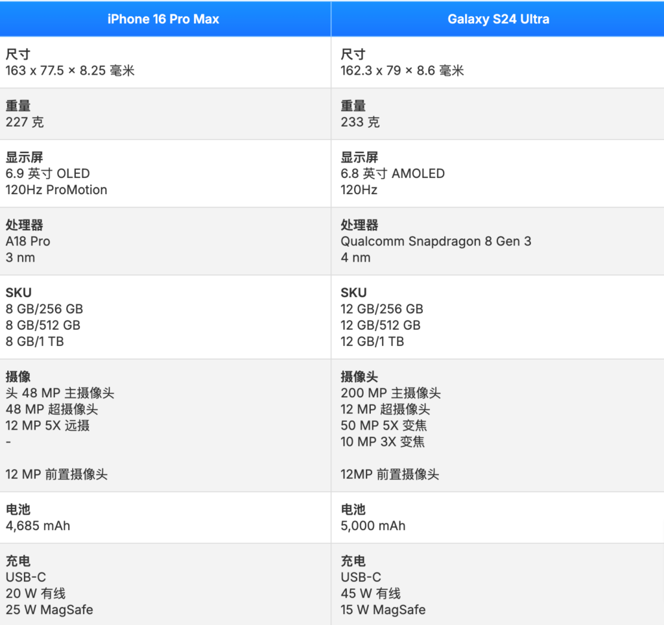The height and width of the screenshot is (625, 664).
Task: Click the 233 克 weight value
Action: [x=360, y=122]
